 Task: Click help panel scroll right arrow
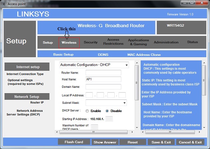(x=199, y=132)
